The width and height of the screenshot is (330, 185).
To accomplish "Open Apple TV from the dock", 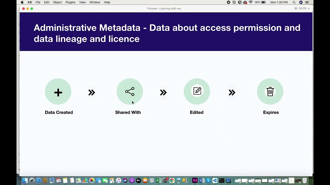I will (x=138, y=181).
